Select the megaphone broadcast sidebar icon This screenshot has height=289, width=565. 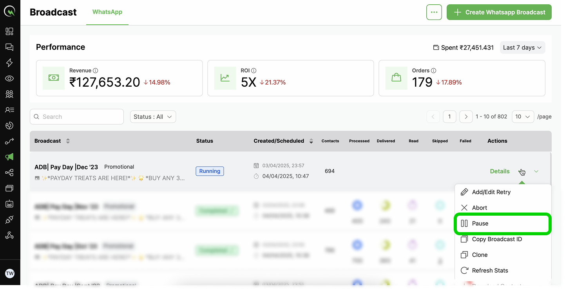click(x=9, y=157)
